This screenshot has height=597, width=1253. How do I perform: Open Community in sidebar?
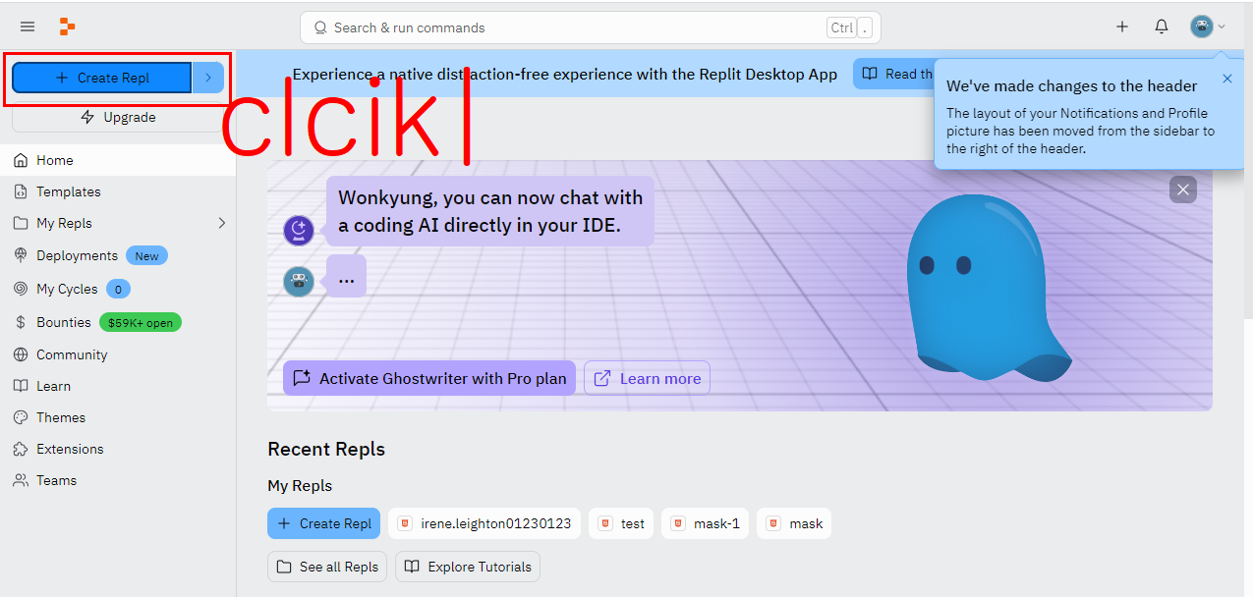point(118,354)
